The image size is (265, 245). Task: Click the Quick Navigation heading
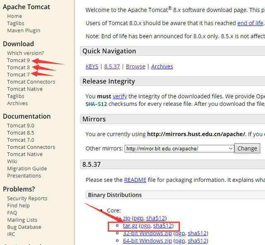coord(109,51)
